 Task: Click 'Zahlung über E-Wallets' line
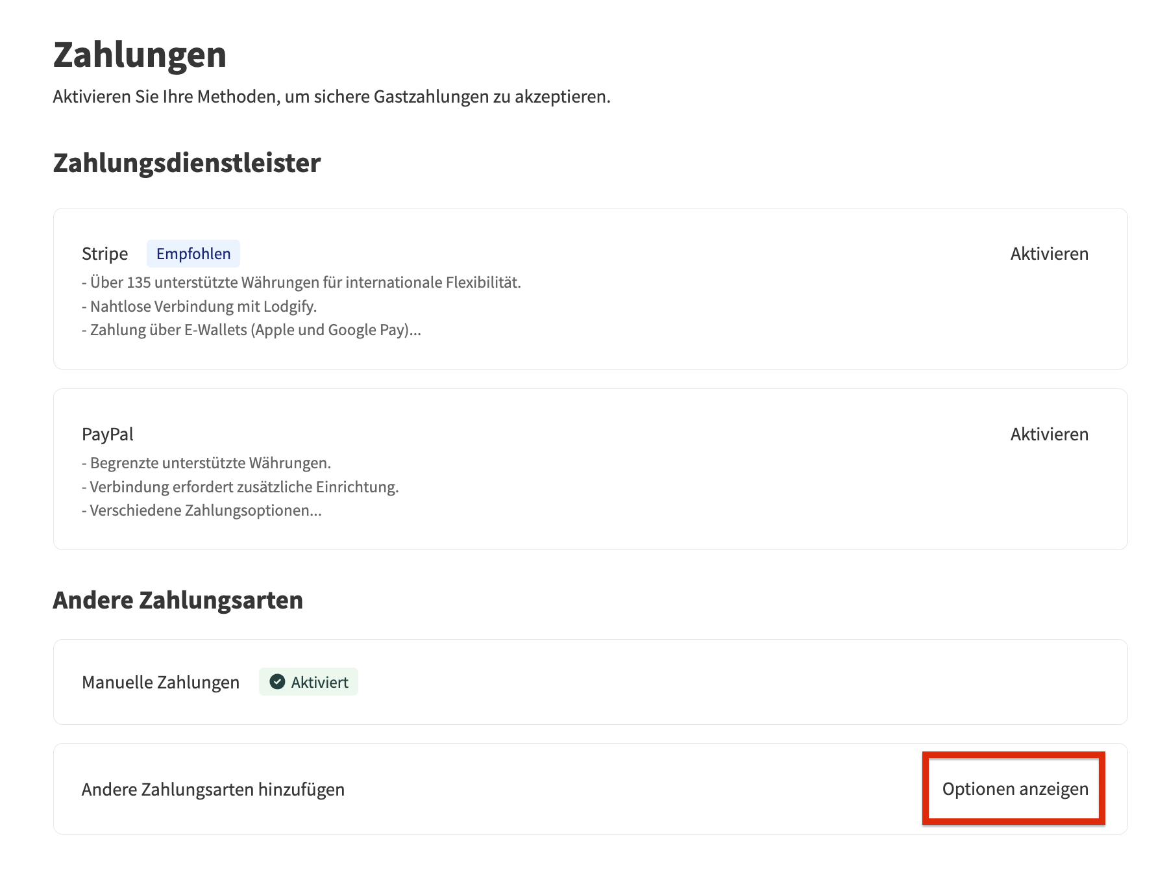pyautogui.click(x=251, y=330)
